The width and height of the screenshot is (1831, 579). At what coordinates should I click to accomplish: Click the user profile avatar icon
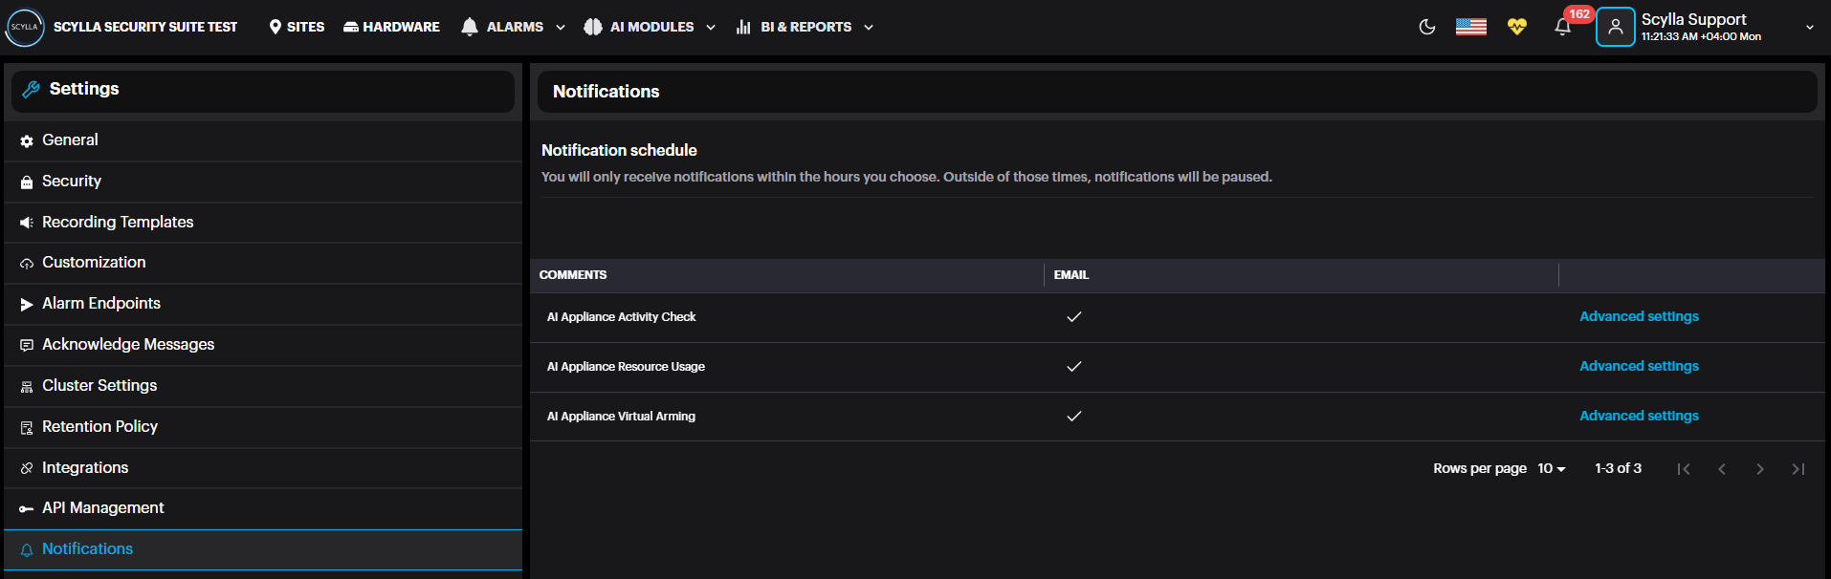click(1615, 27)
